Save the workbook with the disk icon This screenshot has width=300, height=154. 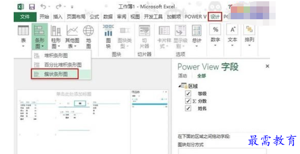point(32,7)
